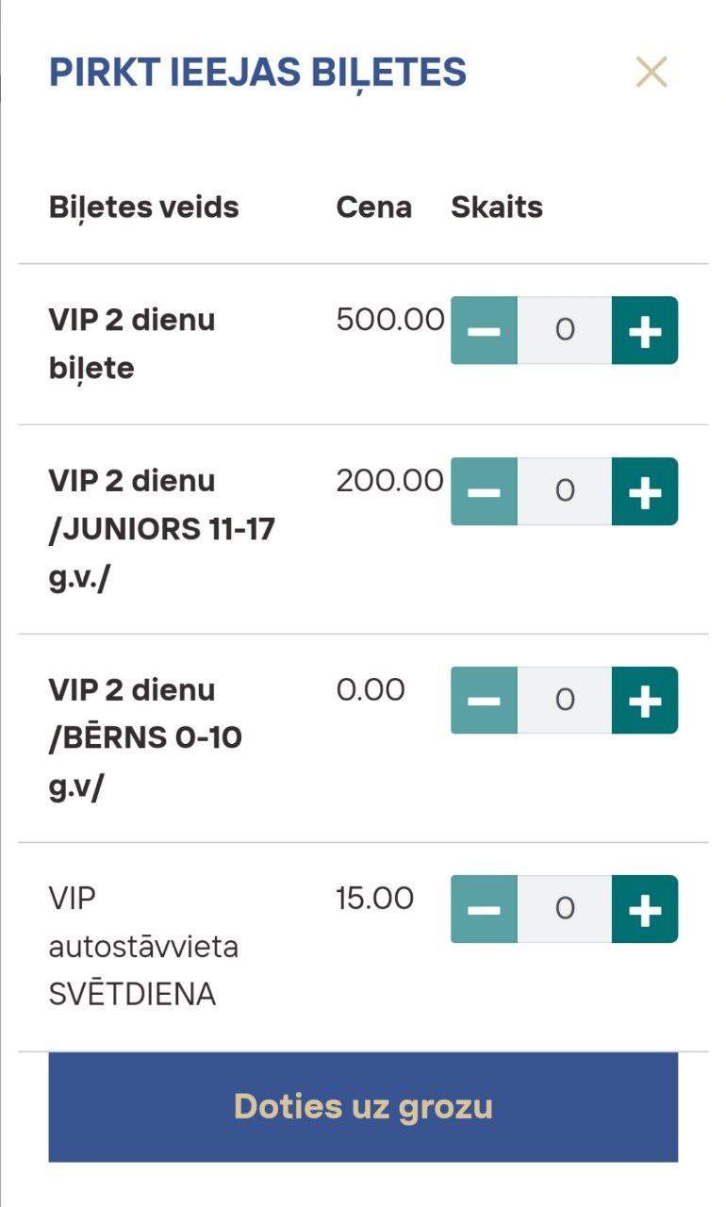Click the VIP 2 dienu JUNIORS label

161,529
